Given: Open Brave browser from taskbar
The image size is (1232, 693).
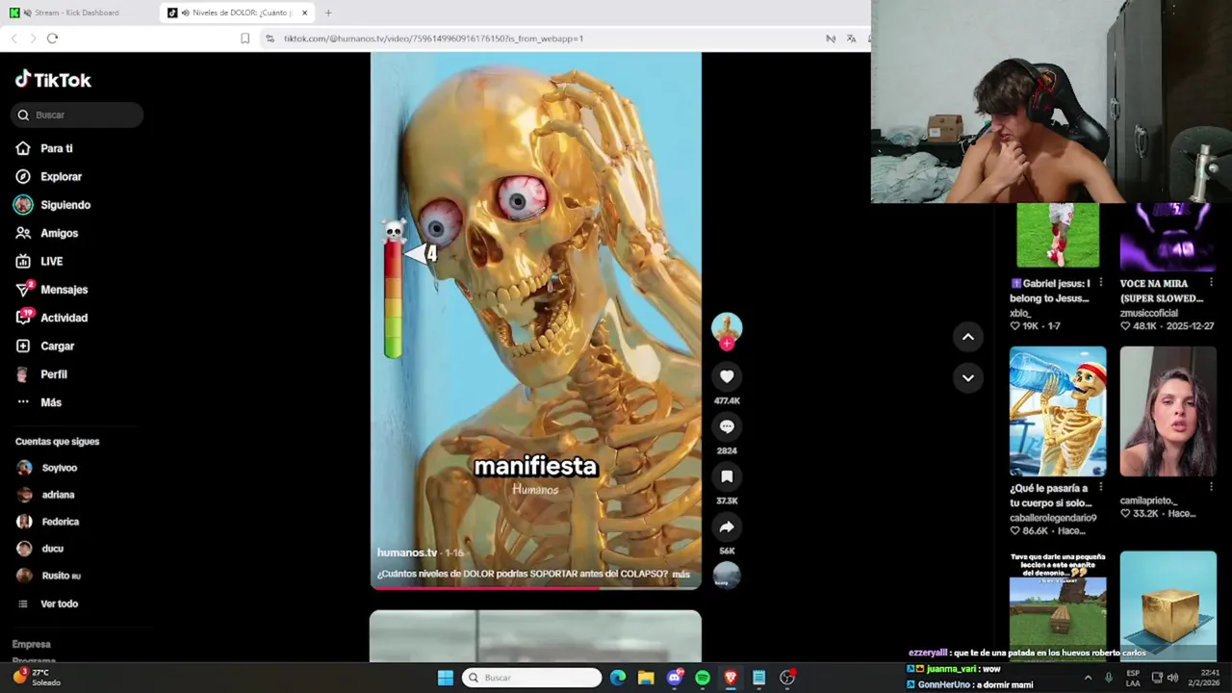Looking at the screenshot, I should tap(731, 678).
